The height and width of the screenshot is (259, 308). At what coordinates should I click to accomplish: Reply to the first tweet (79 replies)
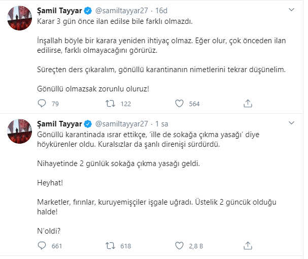click(x=43, y=104)
